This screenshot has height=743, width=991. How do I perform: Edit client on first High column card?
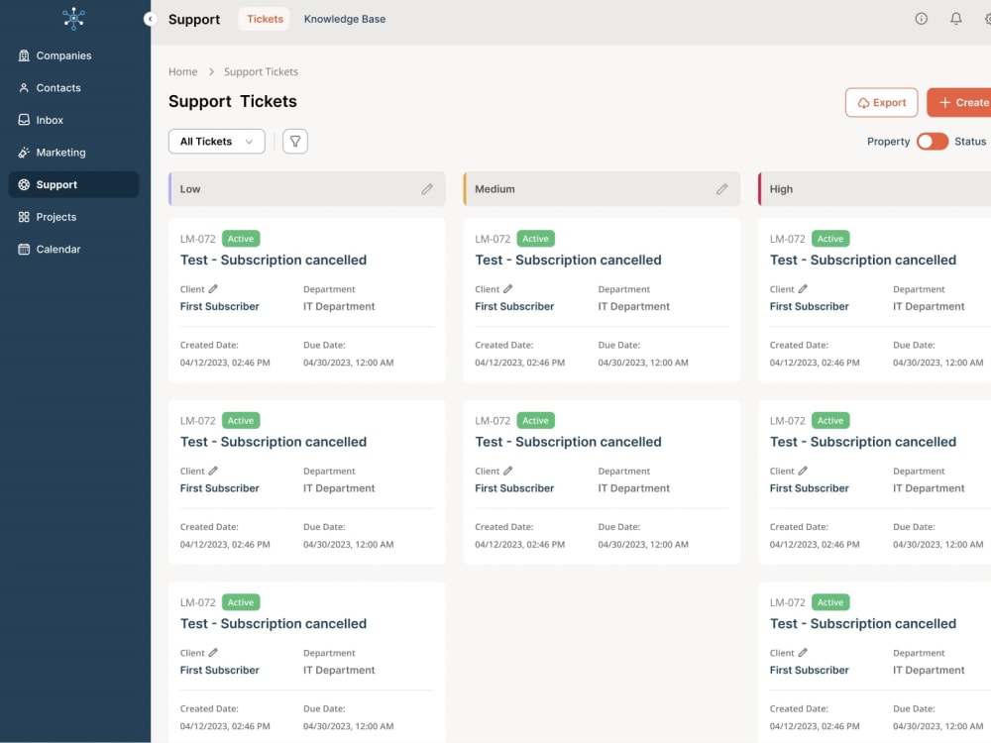pos(804,288)
